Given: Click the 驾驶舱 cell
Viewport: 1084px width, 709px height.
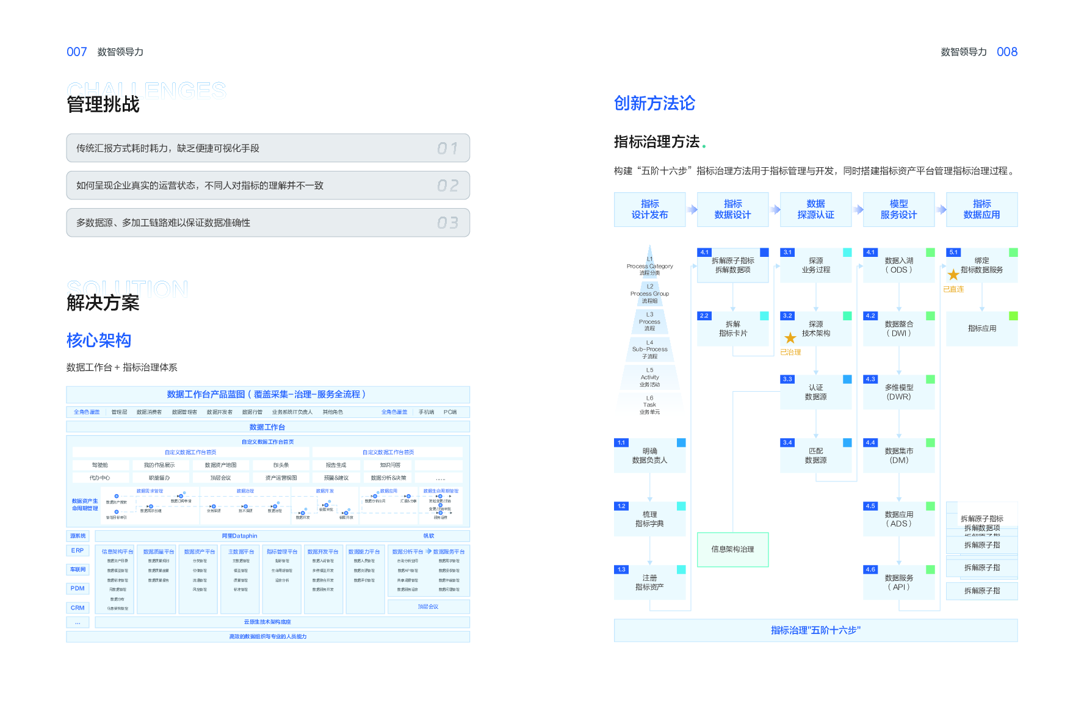Looking at the screenshot, I should pos(100,465).
